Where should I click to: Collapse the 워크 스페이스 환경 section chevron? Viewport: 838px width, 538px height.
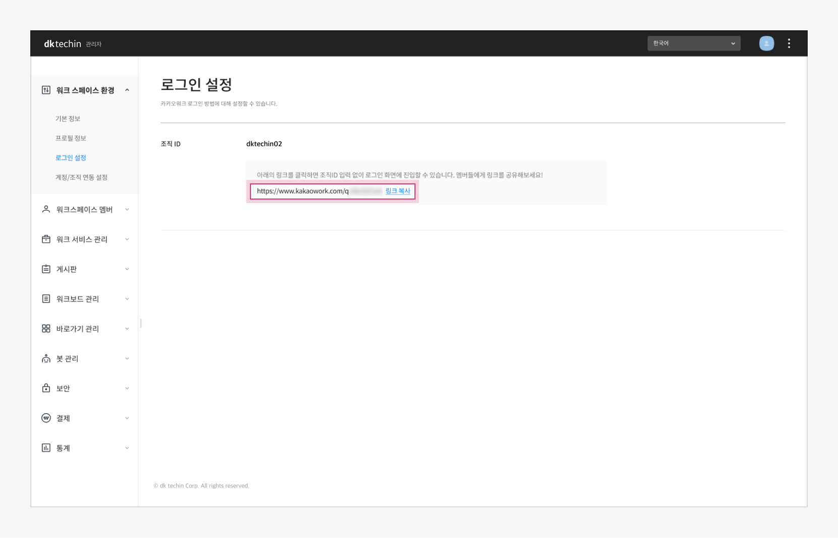pos(127,90)
